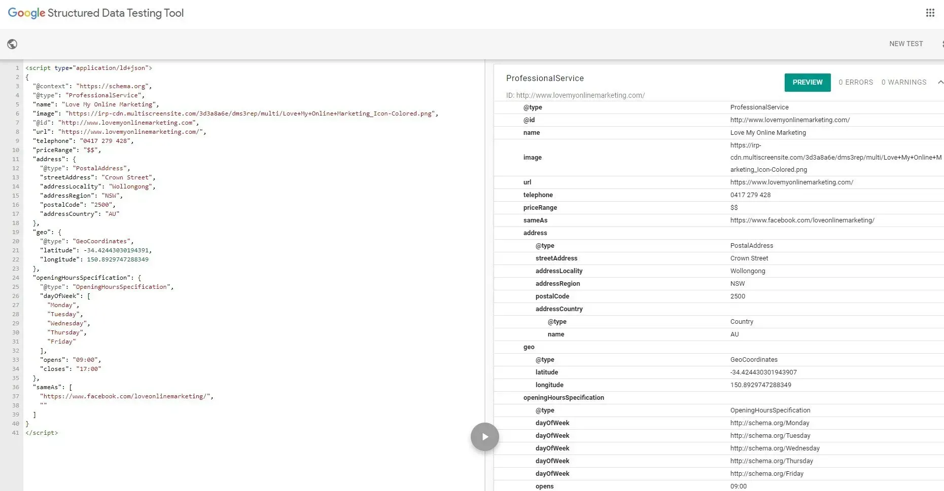Screen dimensions: 944x491
Task: Open the 0 ERRORS filter
Action: [x=856, y=82]
